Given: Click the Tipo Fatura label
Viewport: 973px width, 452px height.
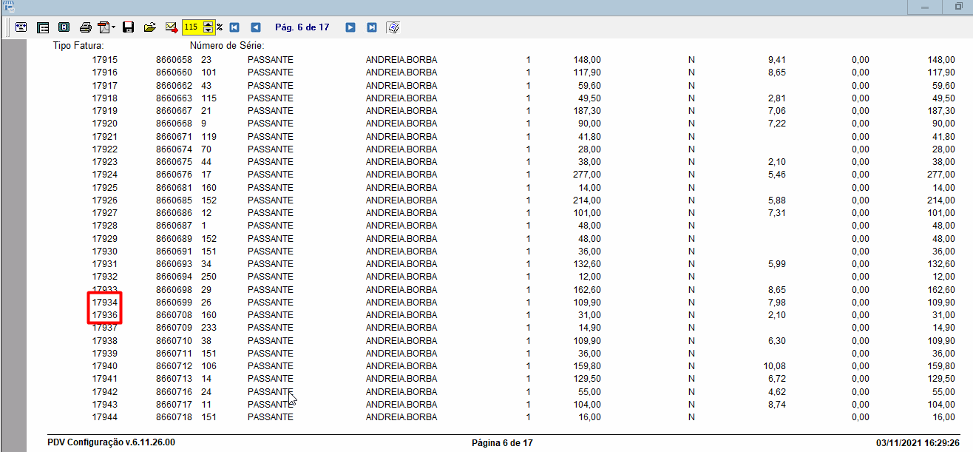Looking at the screenshot, I should [x=78, y=46].
